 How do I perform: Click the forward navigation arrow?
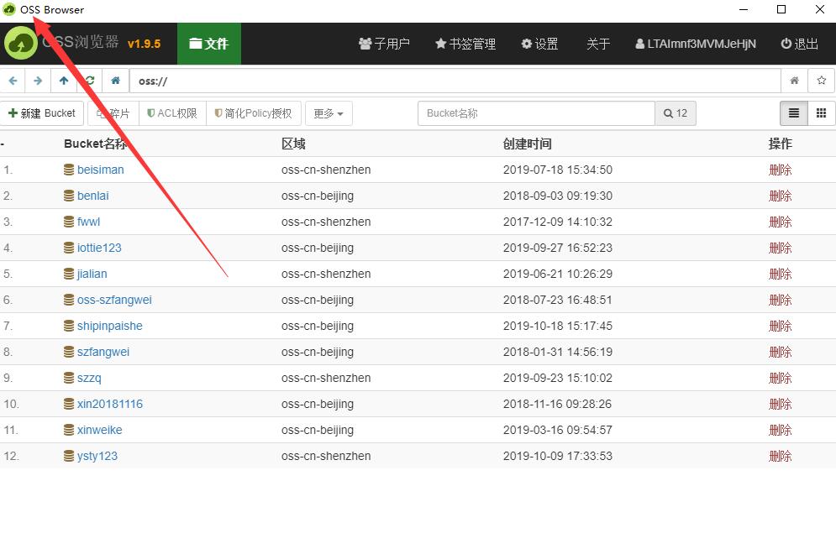(38, 81)
